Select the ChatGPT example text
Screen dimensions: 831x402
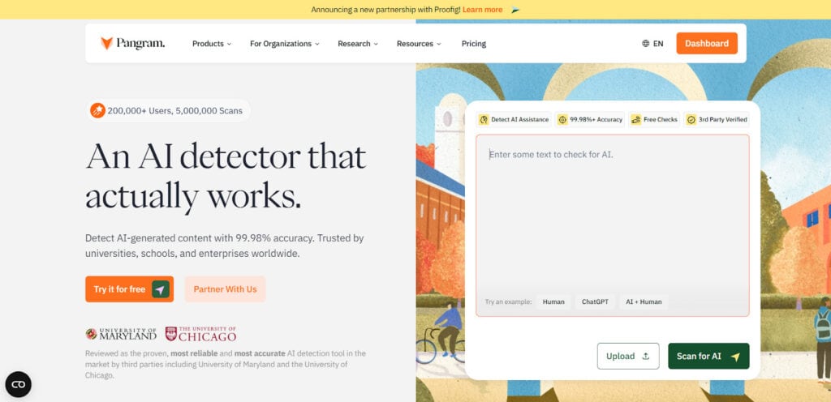click(595, 301)
